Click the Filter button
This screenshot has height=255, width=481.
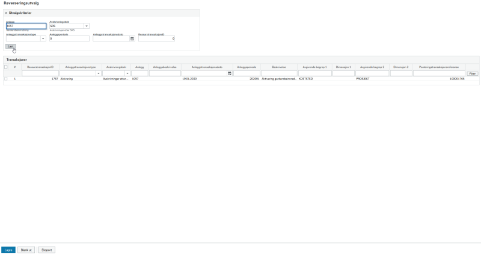[473, 73]
